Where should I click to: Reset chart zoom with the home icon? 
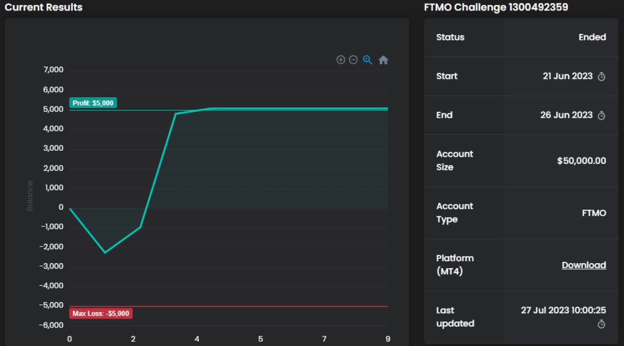[x=383, y=60]
